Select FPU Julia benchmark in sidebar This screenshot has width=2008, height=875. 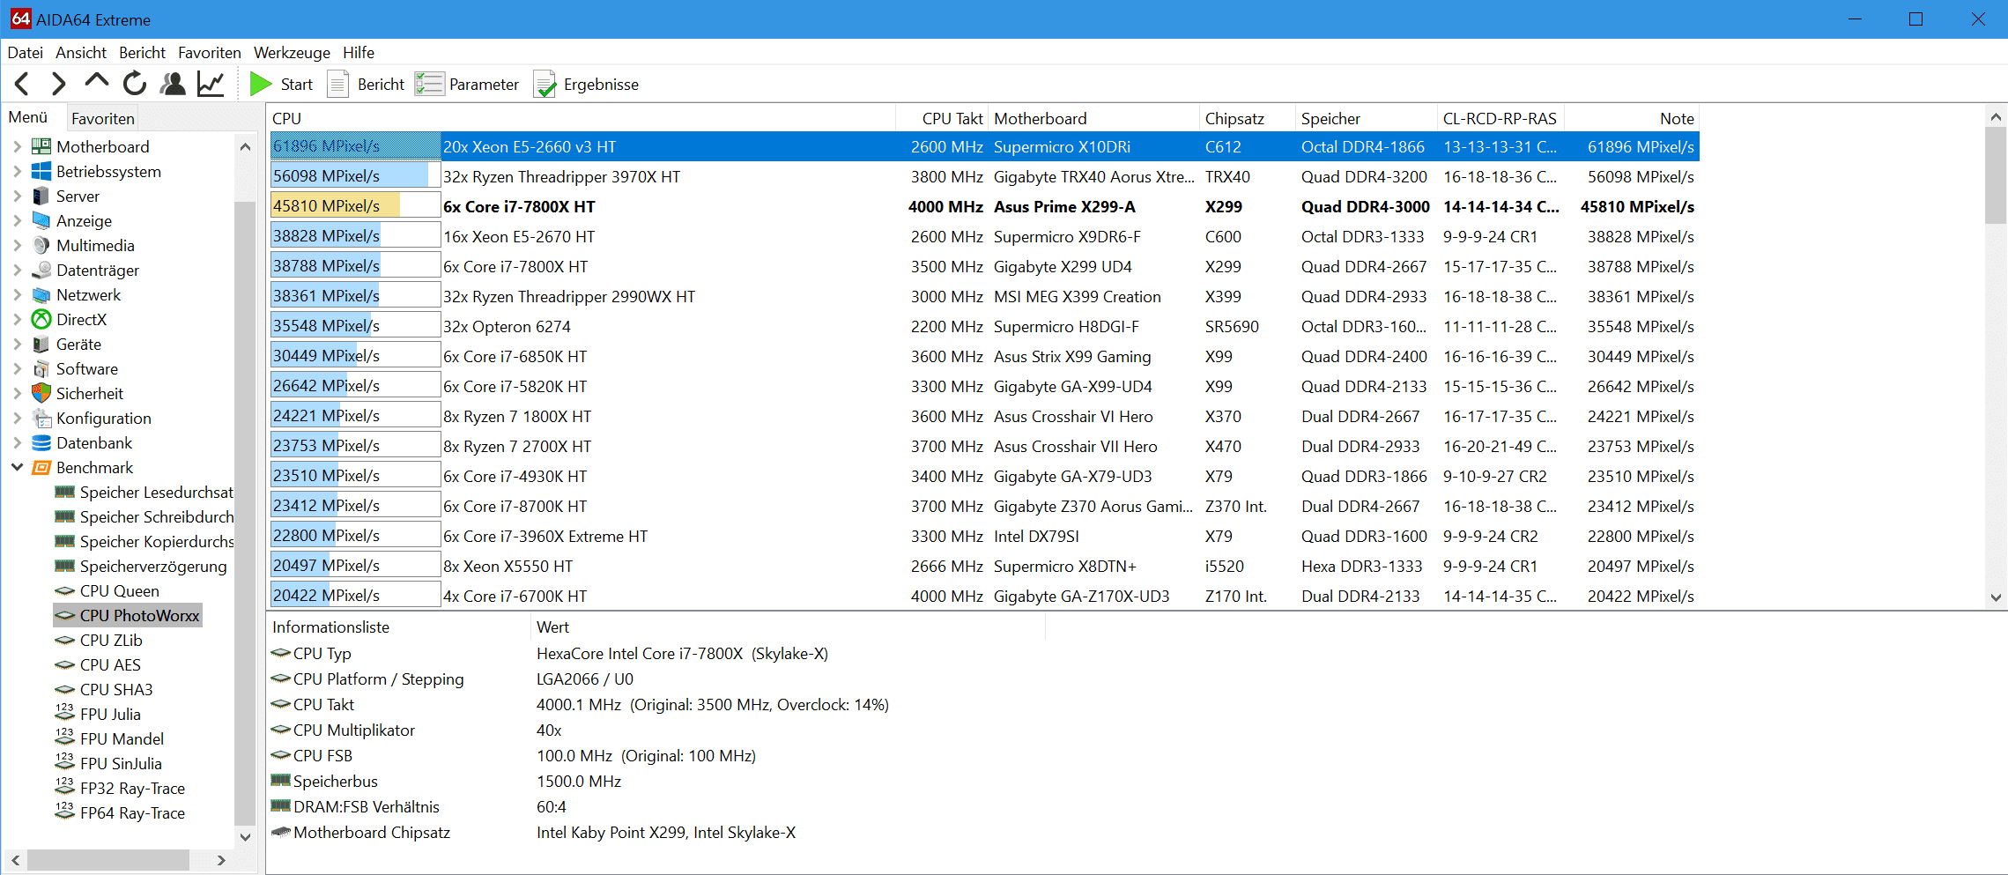point(110,715)
